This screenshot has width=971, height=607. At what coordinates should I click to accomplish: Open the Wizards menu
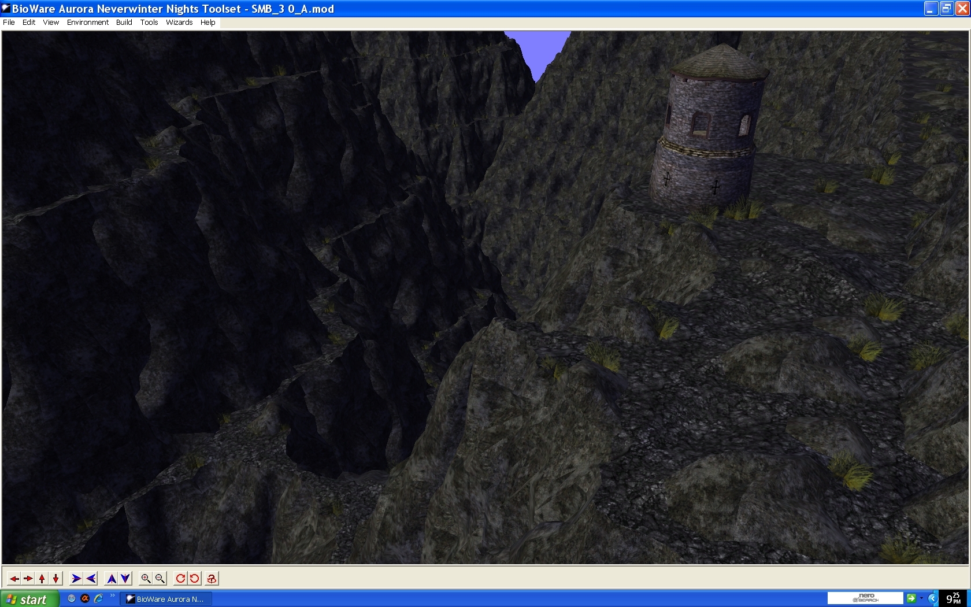pos(179,23)
